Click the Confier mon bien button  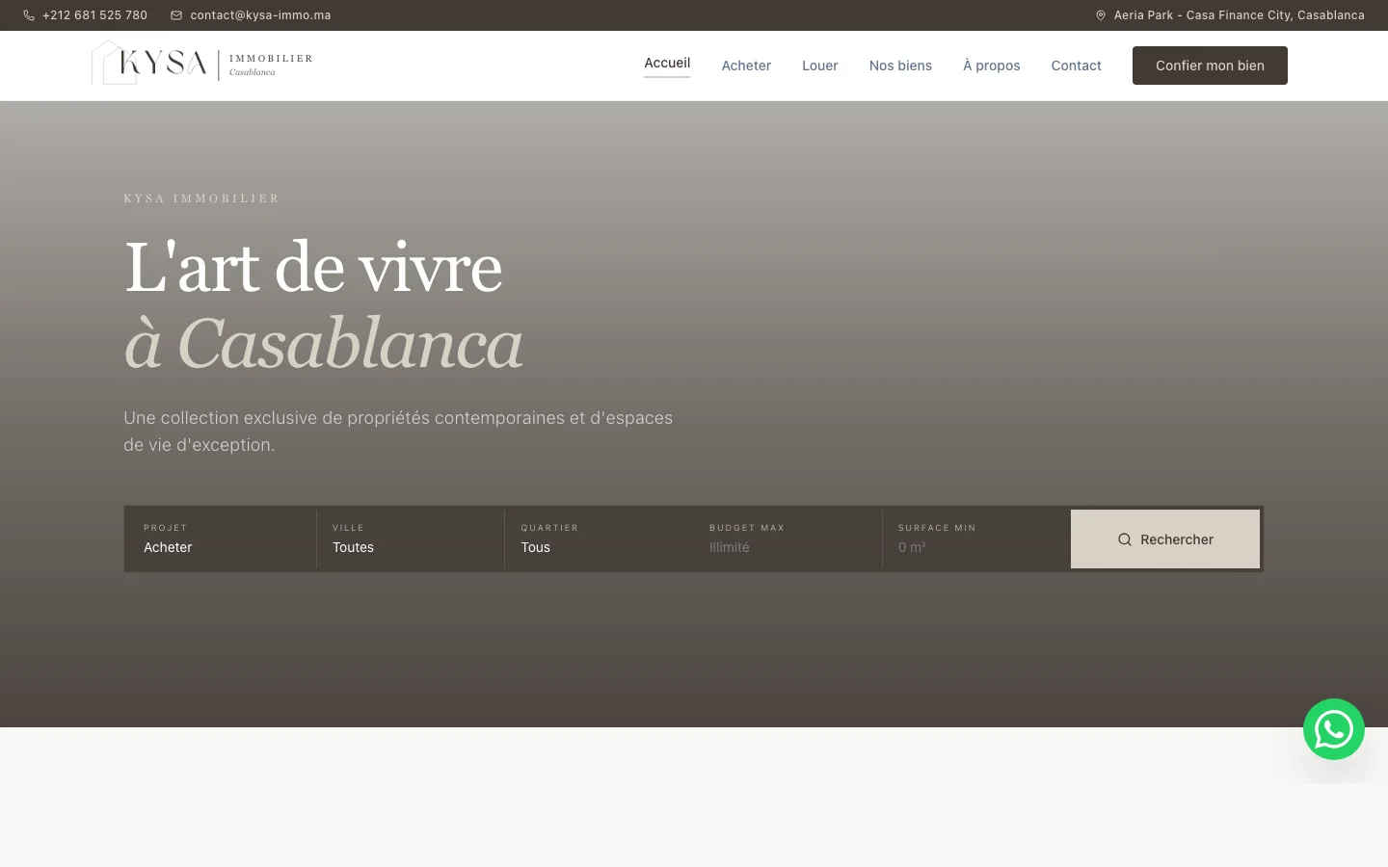[1210, 65]
